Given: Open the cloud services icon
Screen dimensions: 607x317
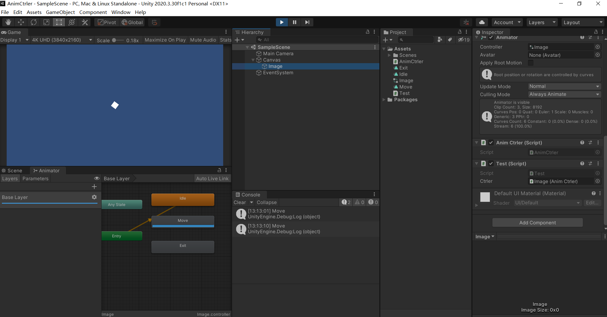Looking at the screenshot, I should (x=482, y=22).
